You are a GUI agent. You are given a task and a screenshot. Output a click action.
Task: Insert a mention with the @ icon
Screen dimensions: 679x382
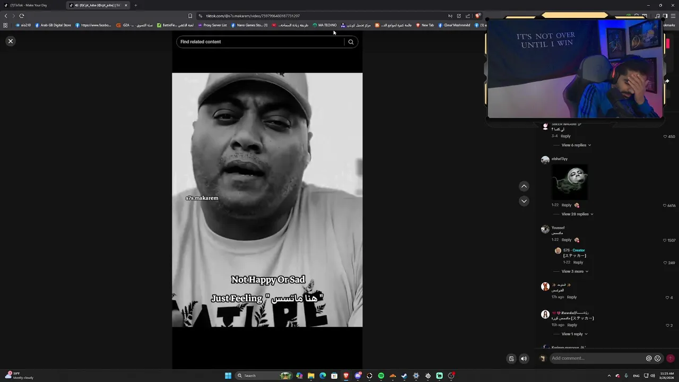click(649, 359)
